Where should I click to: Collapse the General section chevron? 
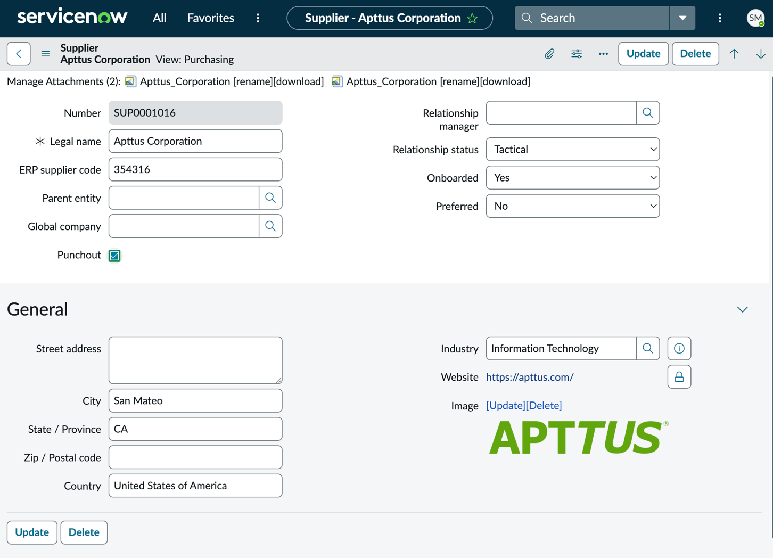click(743, 309)
